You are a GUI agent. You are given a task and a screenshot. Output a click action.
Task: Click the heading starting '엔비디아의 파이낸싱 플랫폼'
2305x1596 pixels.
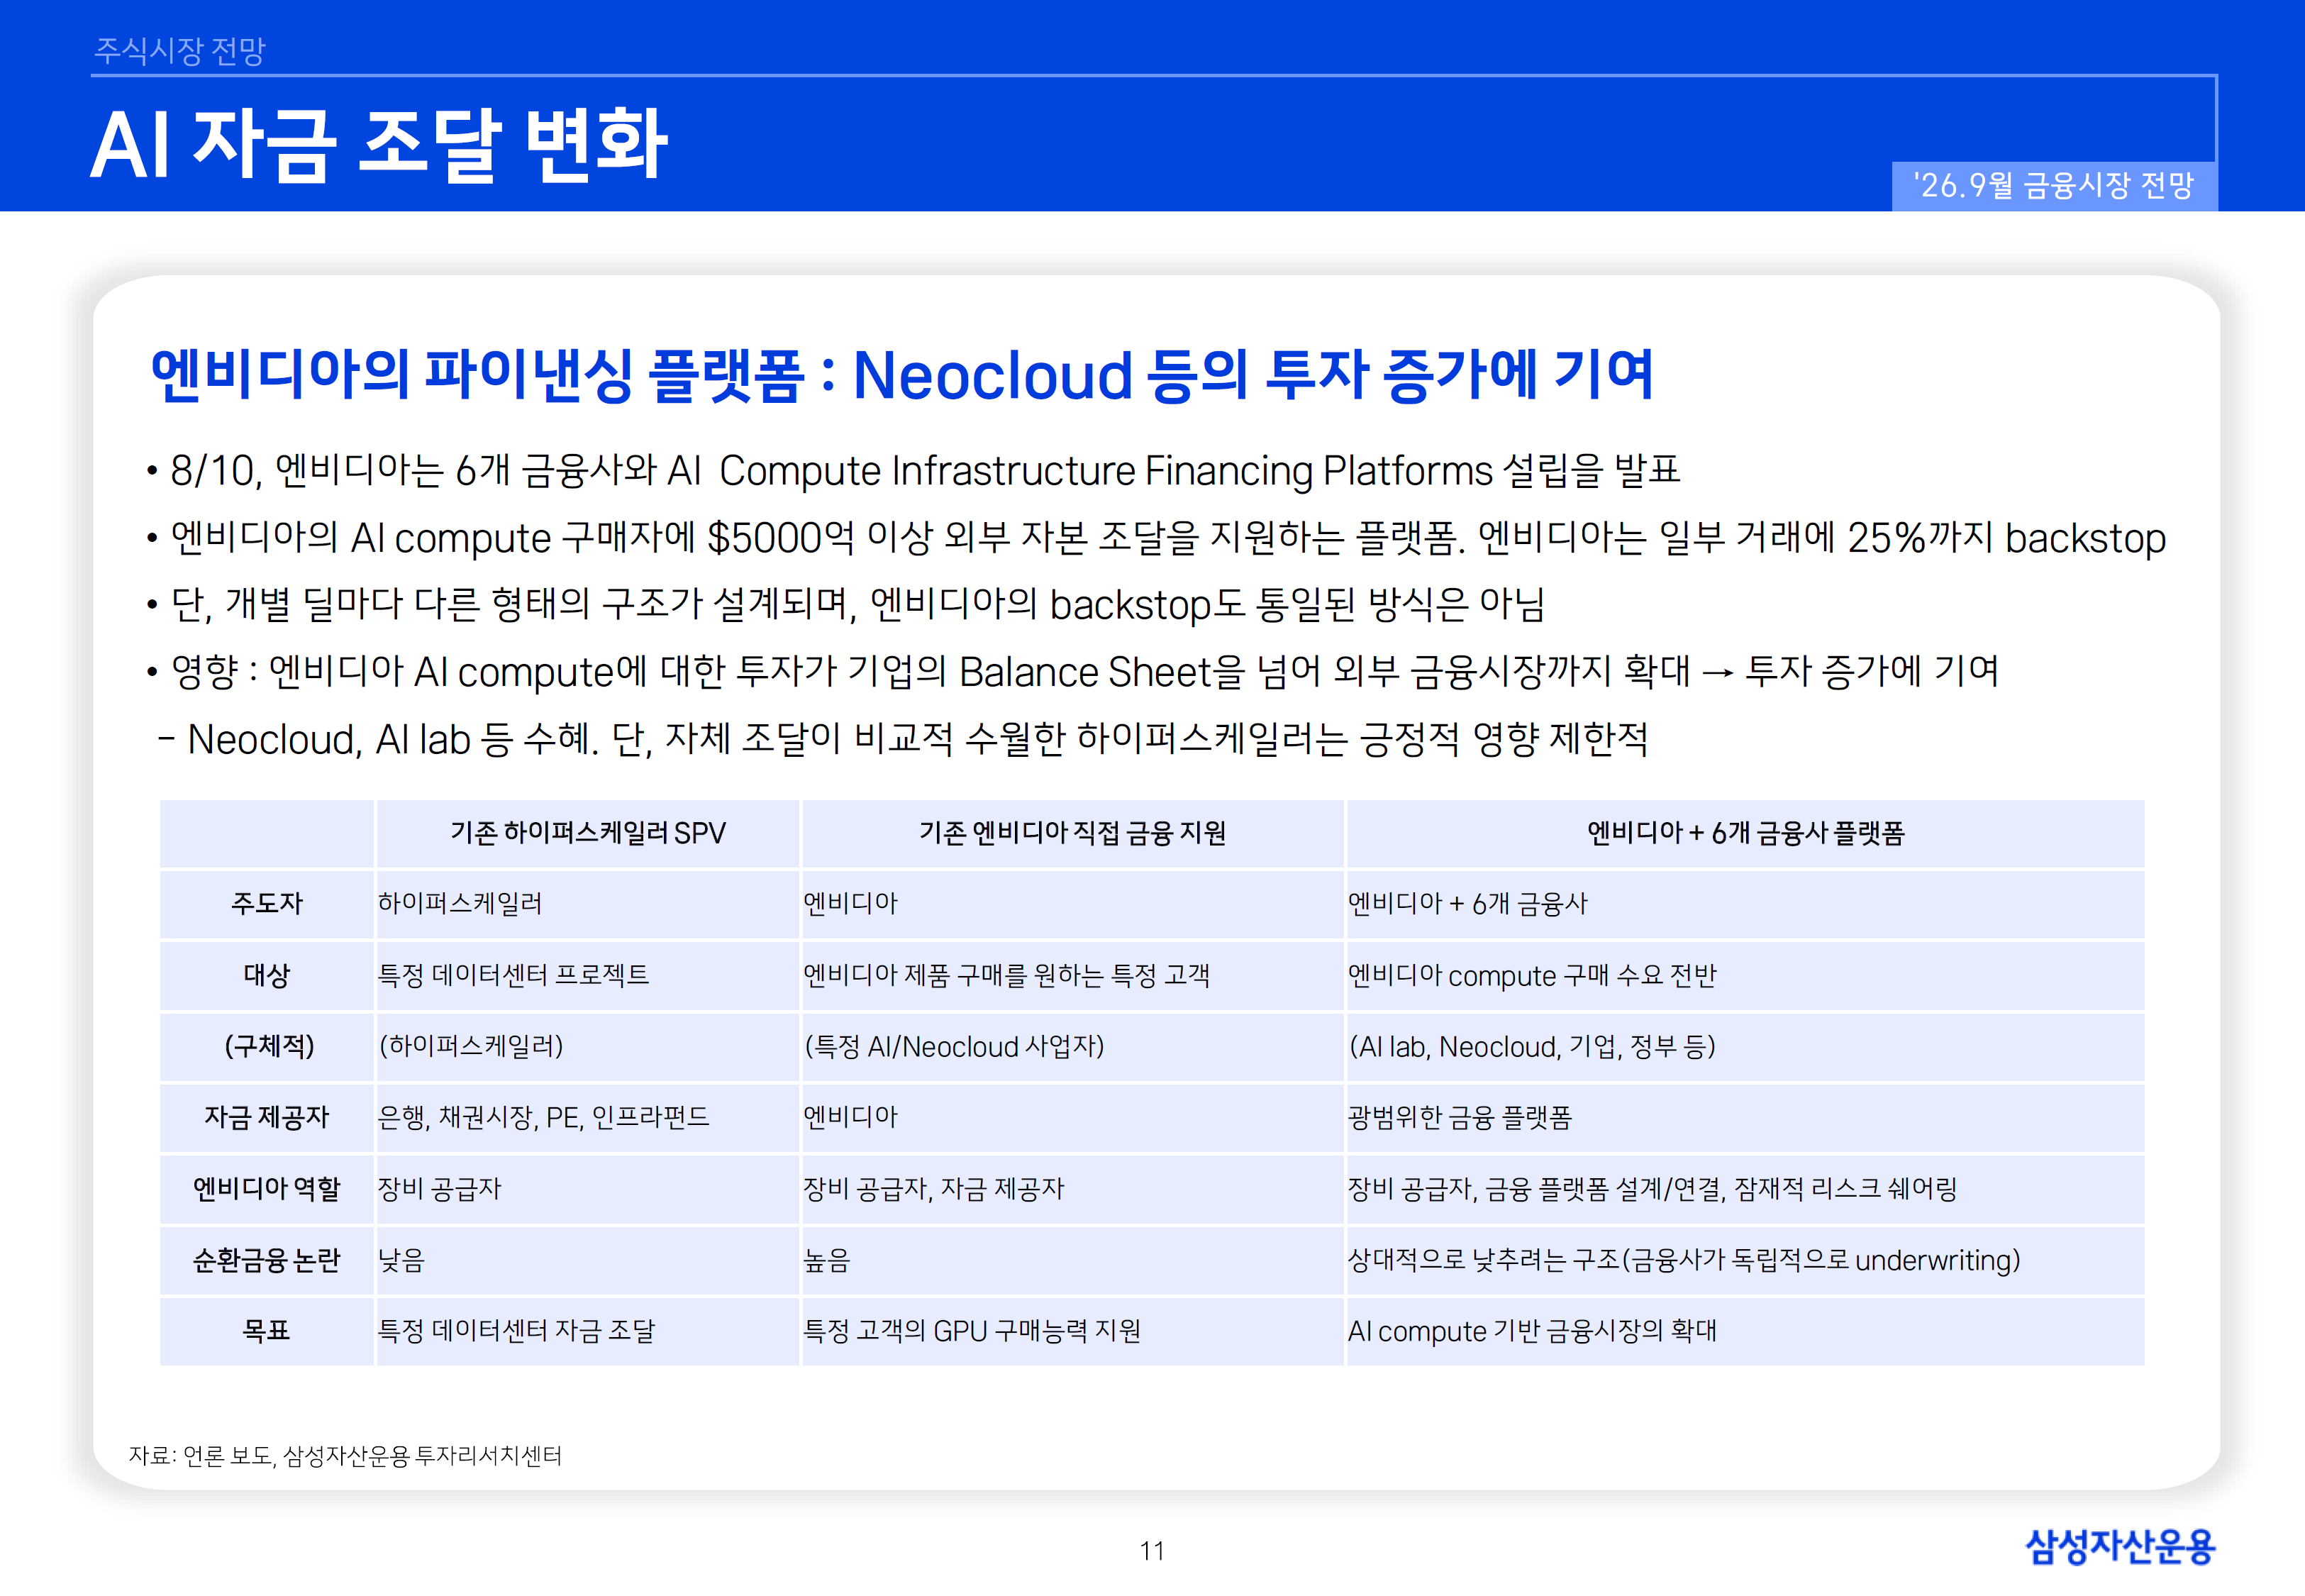point(901,375)
